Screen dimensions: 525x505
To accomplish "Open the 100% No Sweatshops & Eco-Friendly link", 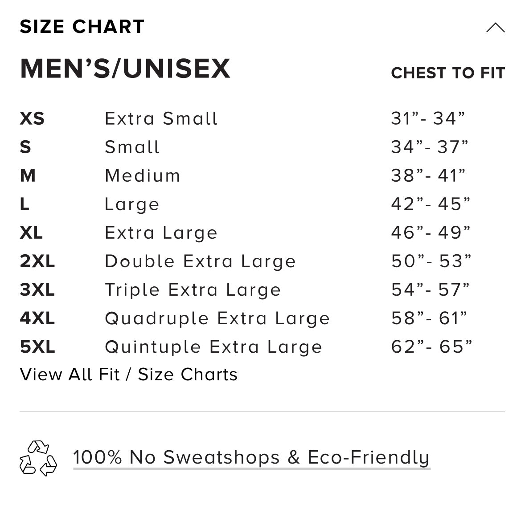I will click(x=251, y=457).
